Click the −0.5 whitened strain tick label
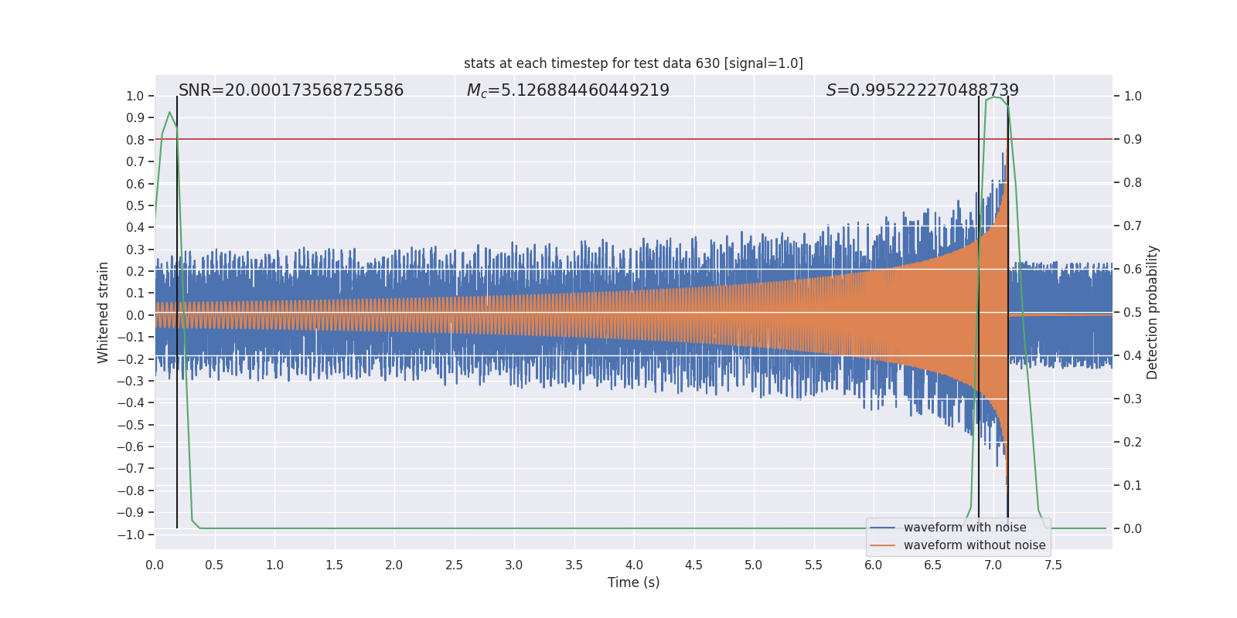 [x=131, y=425]
